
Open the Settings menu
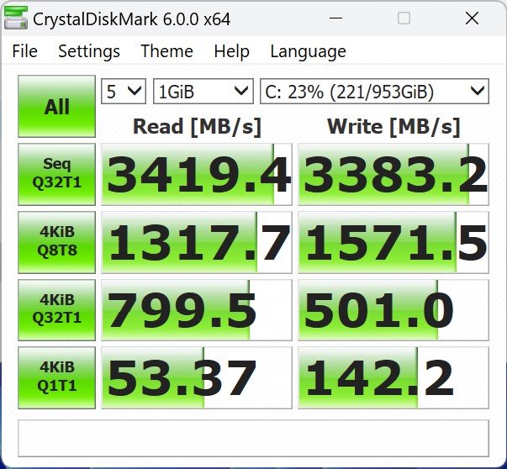click(x=88, y=51)
